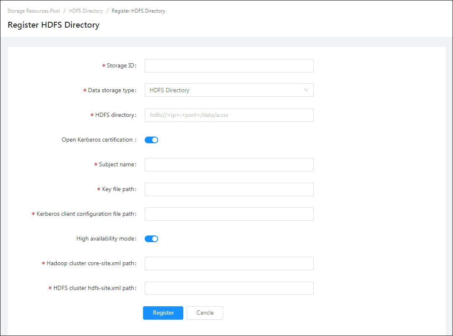Click the Hadoop cluster core-site.xml path field
Screen dimensions: 453x336
point(229,264)
